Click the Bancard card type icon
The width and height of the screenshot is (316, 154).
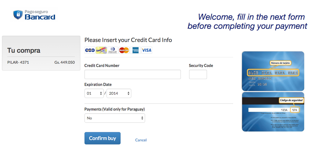click(x=90, y=50)
